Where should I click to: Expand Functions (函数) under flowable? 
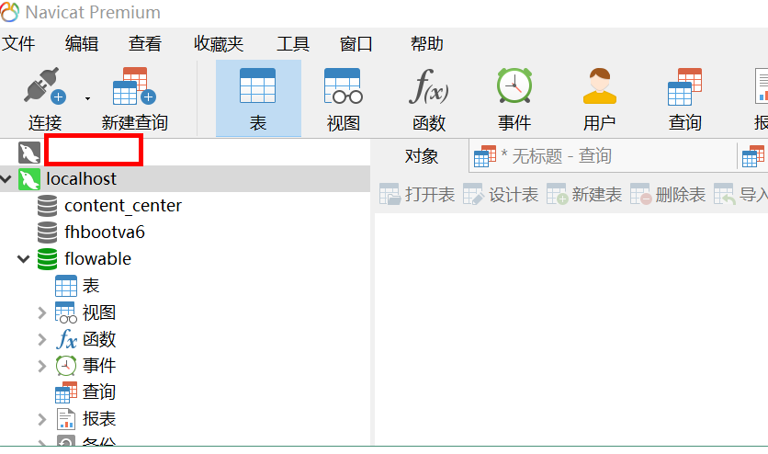[x=42, y=339]
